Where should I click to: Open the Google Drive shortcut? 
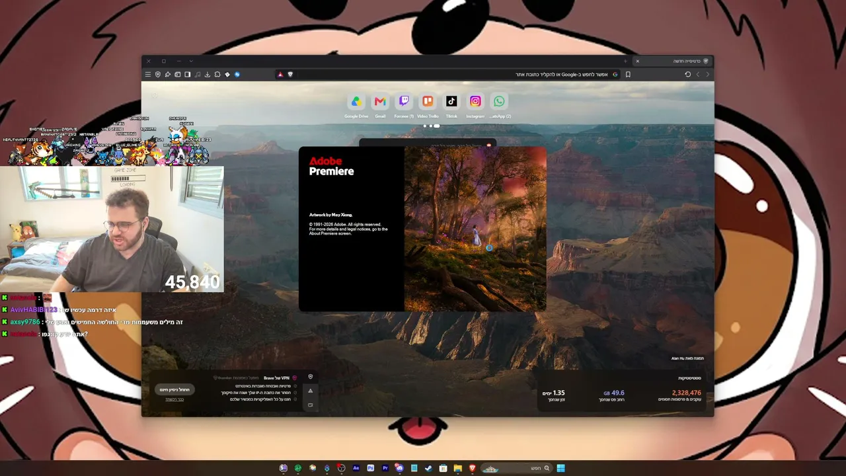(356, 101)
